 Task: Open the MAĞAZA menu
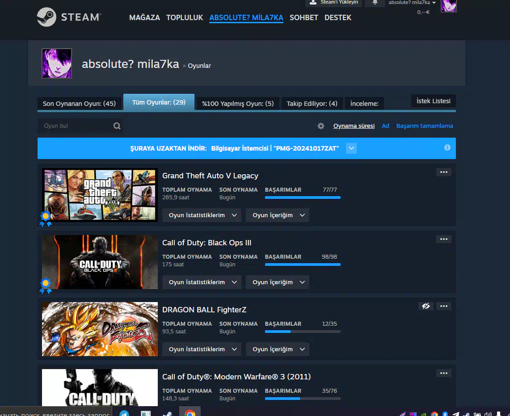point(144,17)
